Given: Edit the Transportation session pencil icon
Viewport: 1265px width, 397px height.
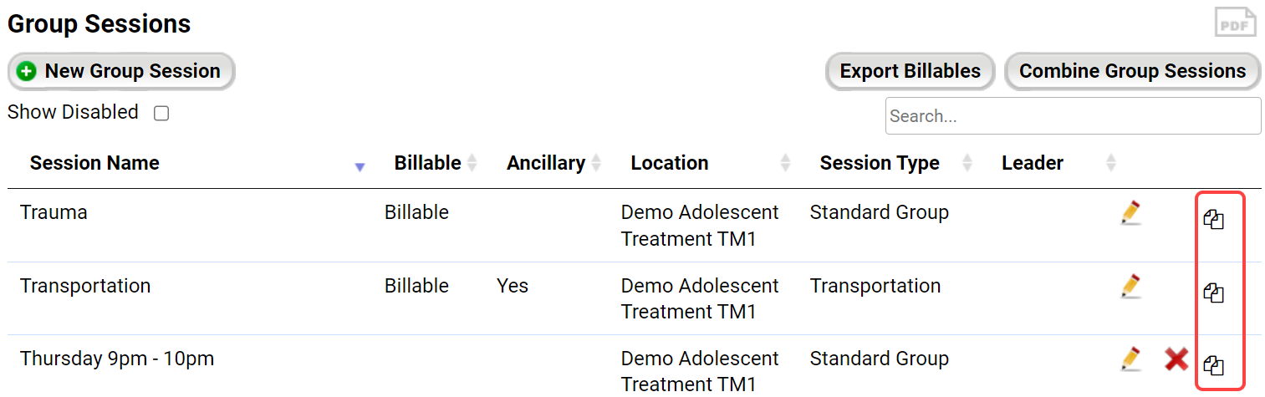Looking at the screenshot, I should coord(1130,286).
